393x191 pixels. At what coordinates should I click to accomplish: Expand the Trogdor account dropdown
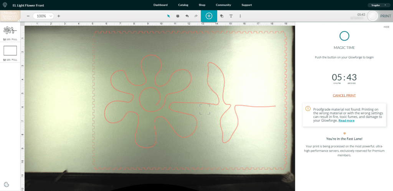pyautogui.click(x=378, y=5)
